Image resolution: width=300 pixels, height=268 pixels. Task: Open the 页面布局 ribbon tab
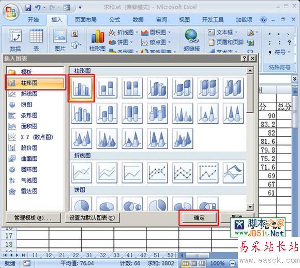pyautogui.click(x=85, y=20)
